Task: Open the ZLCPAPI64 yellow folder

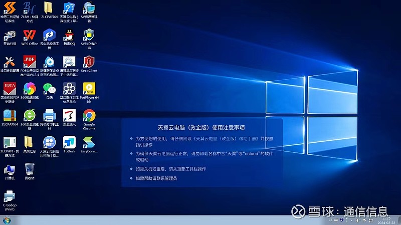Action: click(49, 10)
